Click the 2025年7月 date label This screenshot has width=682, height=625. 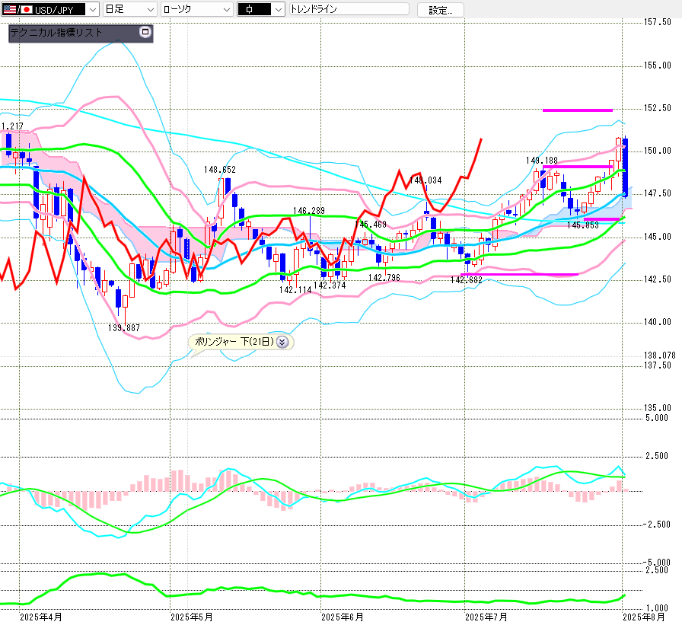point(486,617)
